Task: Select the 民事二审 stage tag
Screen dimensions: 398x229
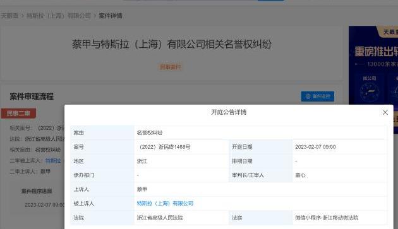Action: 18,114
